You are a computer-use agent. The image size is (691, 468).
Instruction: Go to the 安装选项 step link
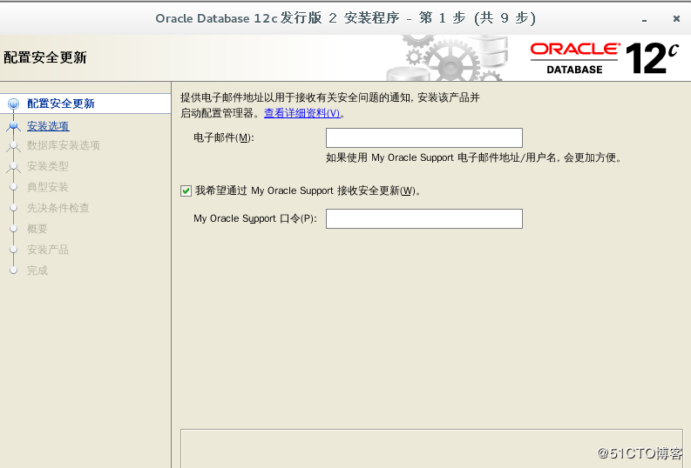(48, 126)
